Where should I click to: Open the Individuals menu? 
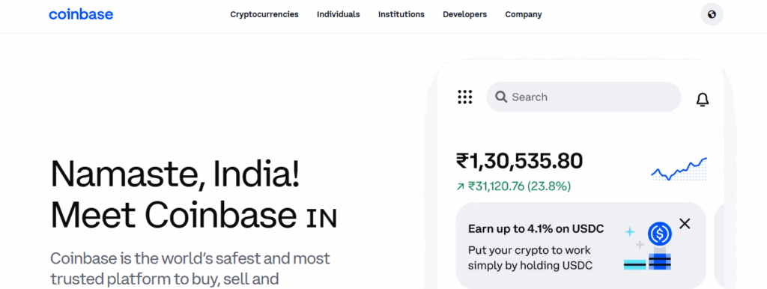(x=338, y=15)
